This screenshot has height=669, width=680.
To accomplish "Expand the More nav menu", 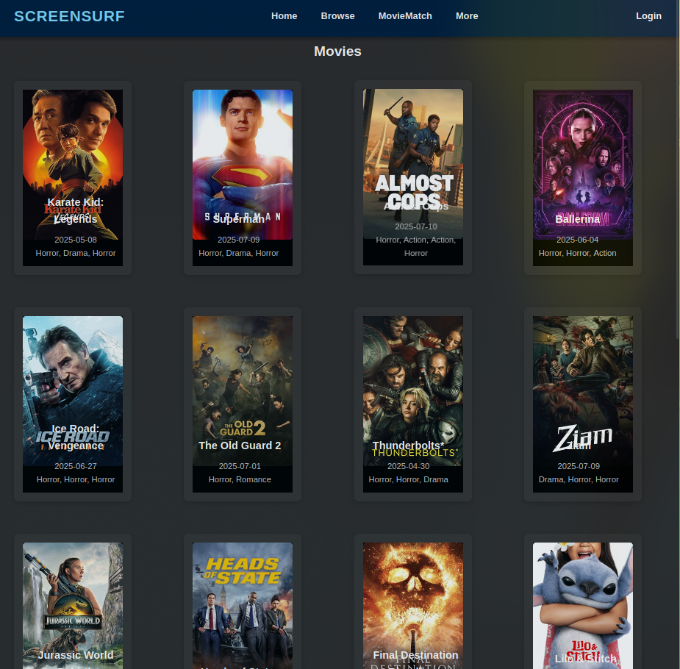I will click(467, 16).
